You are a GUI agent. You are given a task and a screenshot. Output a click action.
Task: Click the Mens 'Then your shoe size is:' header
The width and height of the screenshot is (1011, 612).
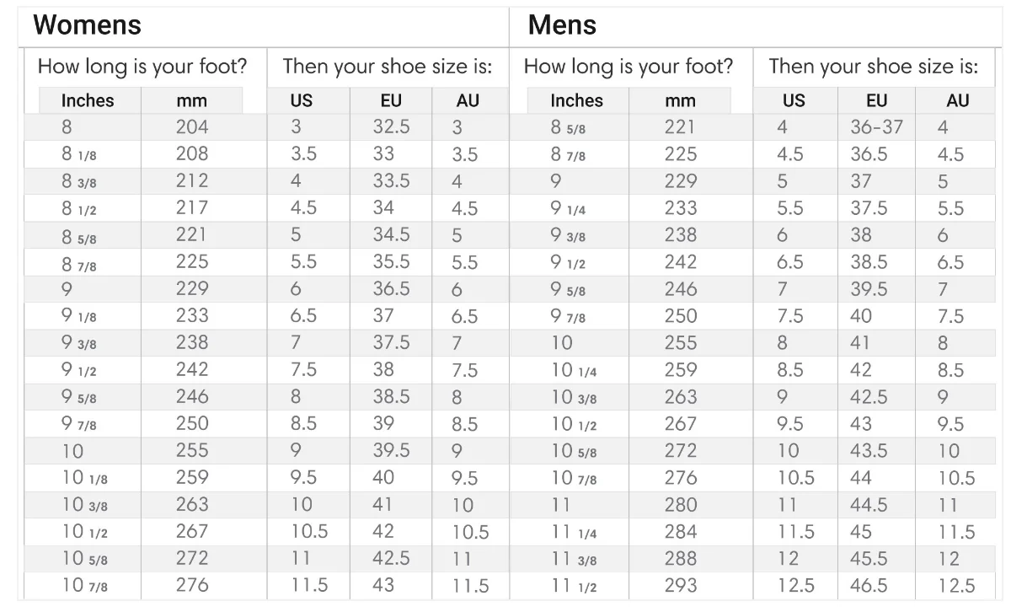coord(874,67)
